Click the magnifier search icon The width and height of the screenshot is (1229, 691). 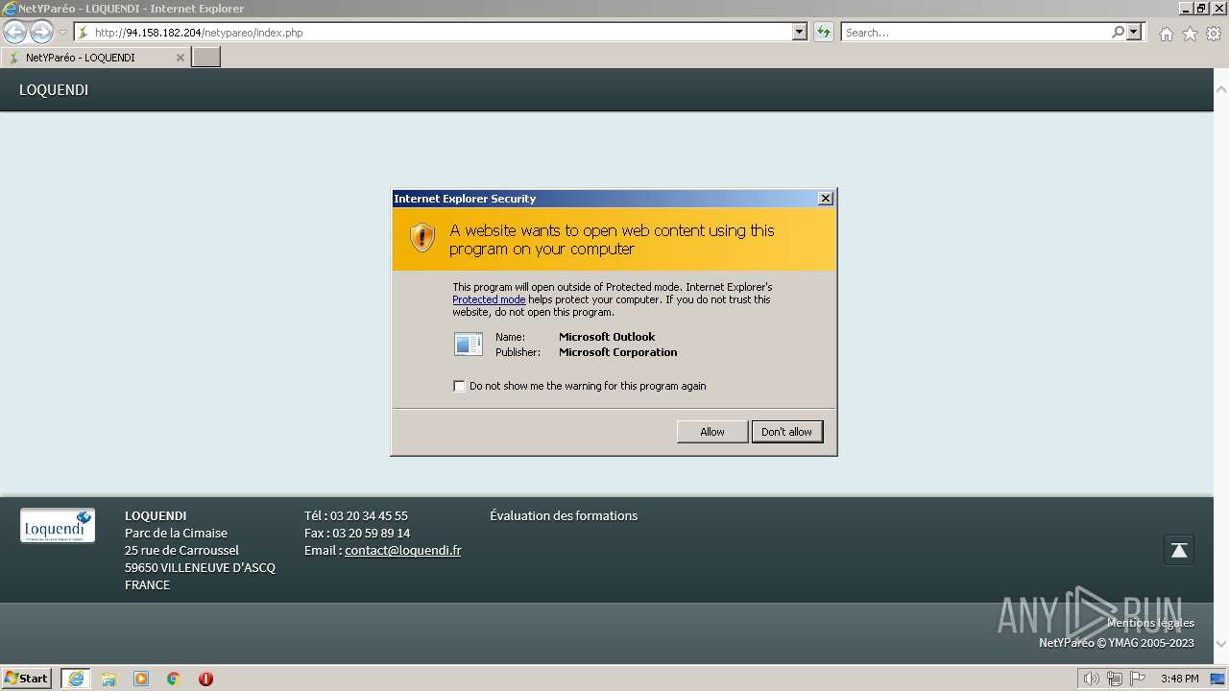[1118, 32]
